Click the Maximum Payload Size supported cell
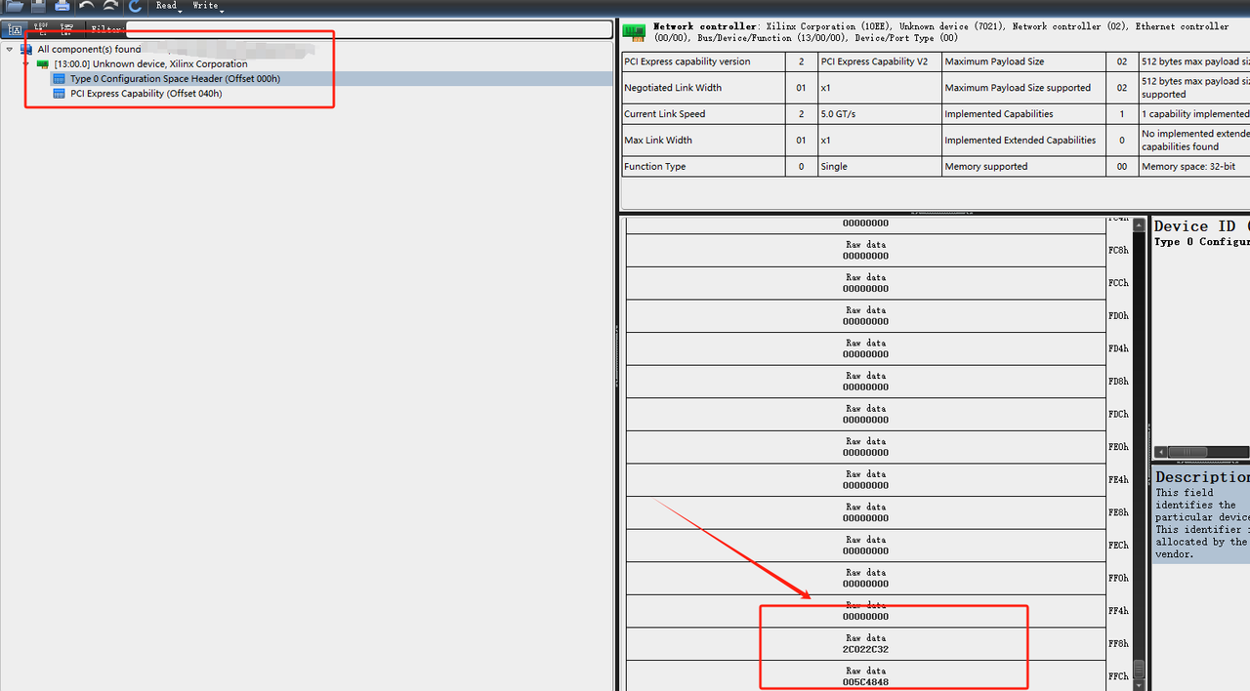This screenshot has height=691, width=1250. (x=1024, y=88)
